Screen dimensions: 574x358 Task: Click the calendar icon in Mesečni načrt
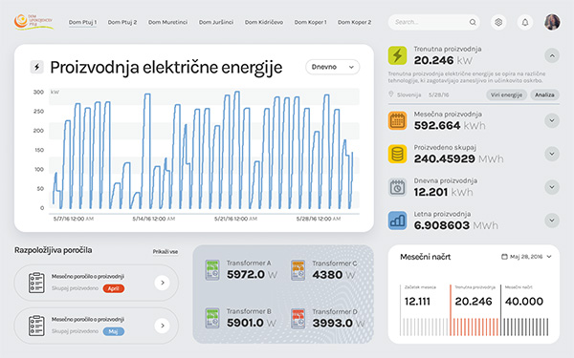coord(504,257)
